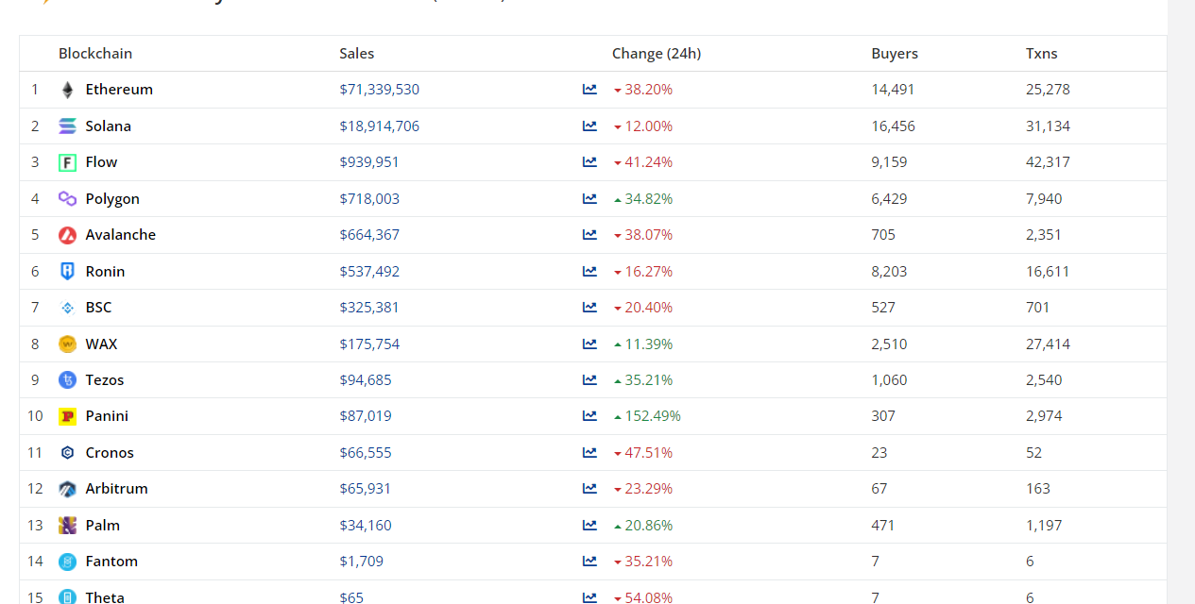Click the BSC diamond logo
Screen dimensions: 1195x604
(67, 307)
